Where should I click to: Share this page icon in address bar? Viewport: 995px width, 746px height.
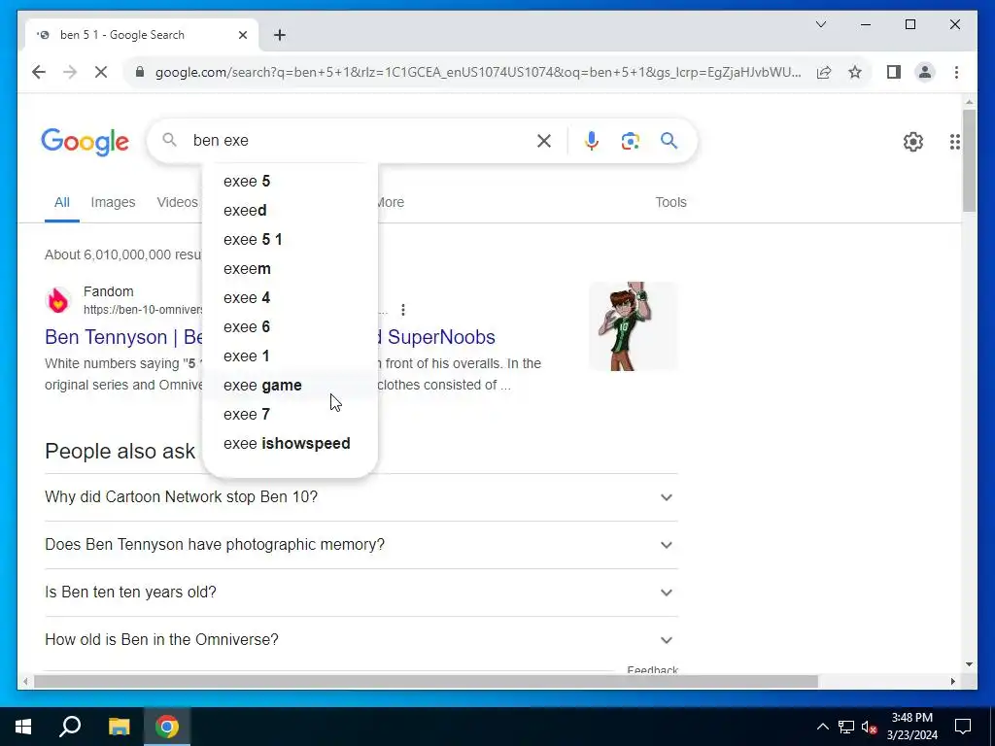point(824,72)
